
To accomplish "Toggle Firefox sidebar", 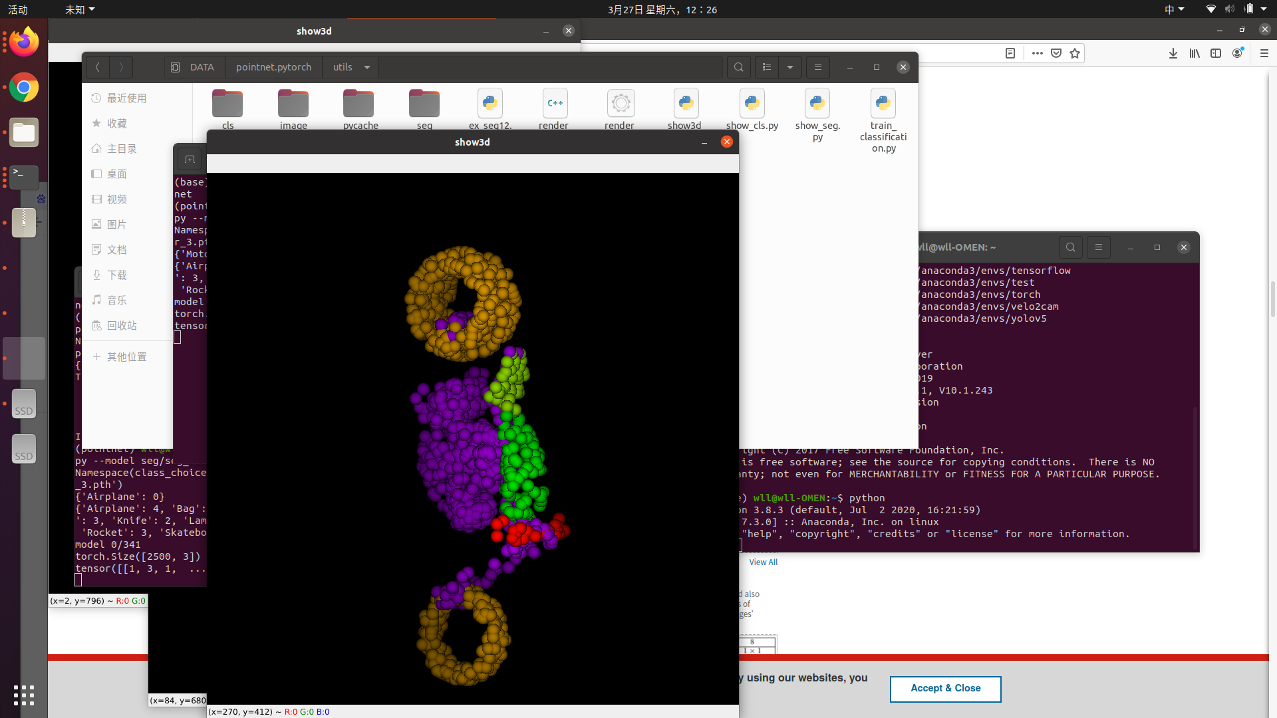I will pos(1216,53).
